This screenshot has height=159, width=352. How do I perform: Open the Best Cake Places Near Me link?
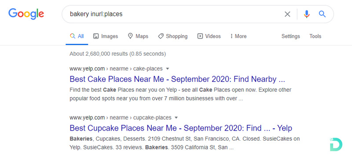pos(177,79)
